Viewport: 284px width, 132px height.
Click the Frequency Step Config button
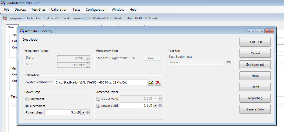[x=153, y=58]
